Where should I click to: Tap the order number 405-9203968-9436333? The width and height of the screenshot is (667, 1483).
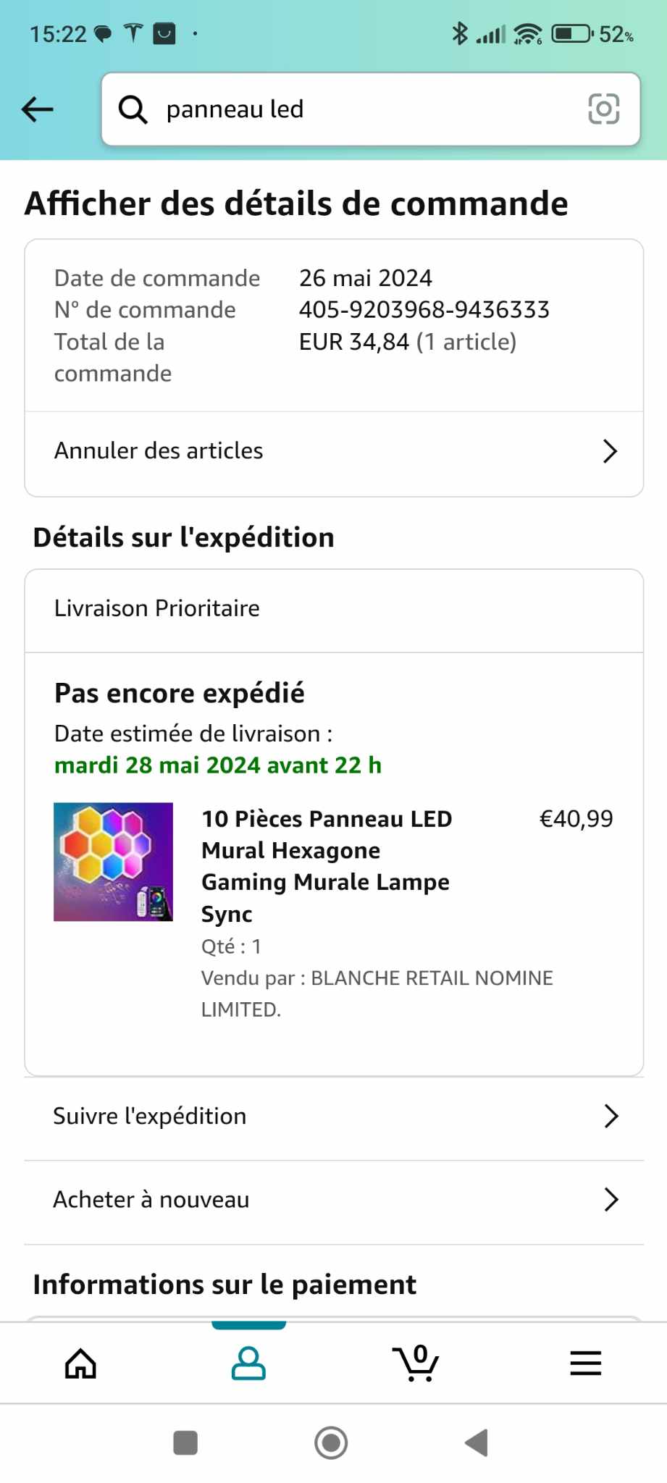coord(424,310)
